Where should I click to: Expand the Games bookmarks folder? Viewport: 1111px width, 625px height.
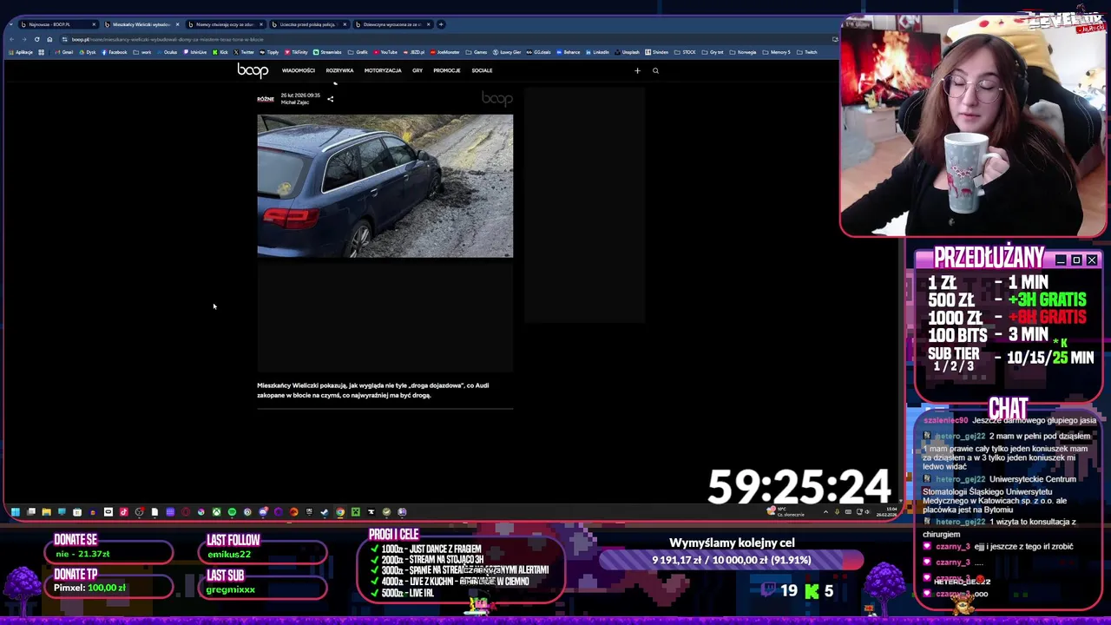tap(476, 52)
